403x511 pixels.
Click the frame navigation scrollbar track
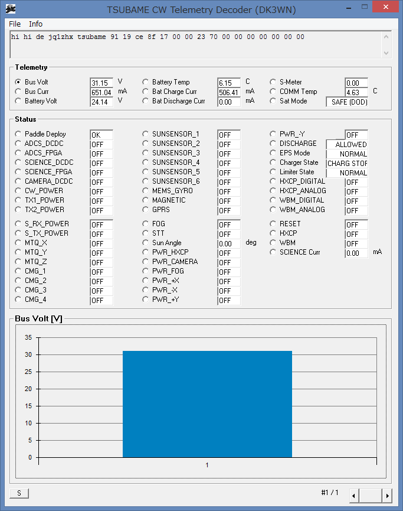tap(371, 496)
